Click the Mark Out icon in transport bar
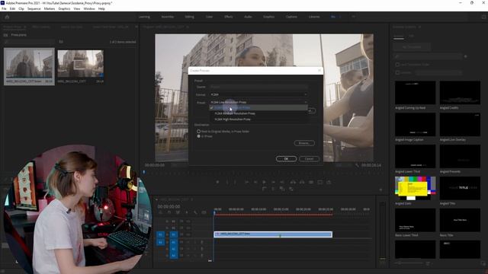Image resolution: width=488 pixels, height=274 pixels. coord(236,182)
